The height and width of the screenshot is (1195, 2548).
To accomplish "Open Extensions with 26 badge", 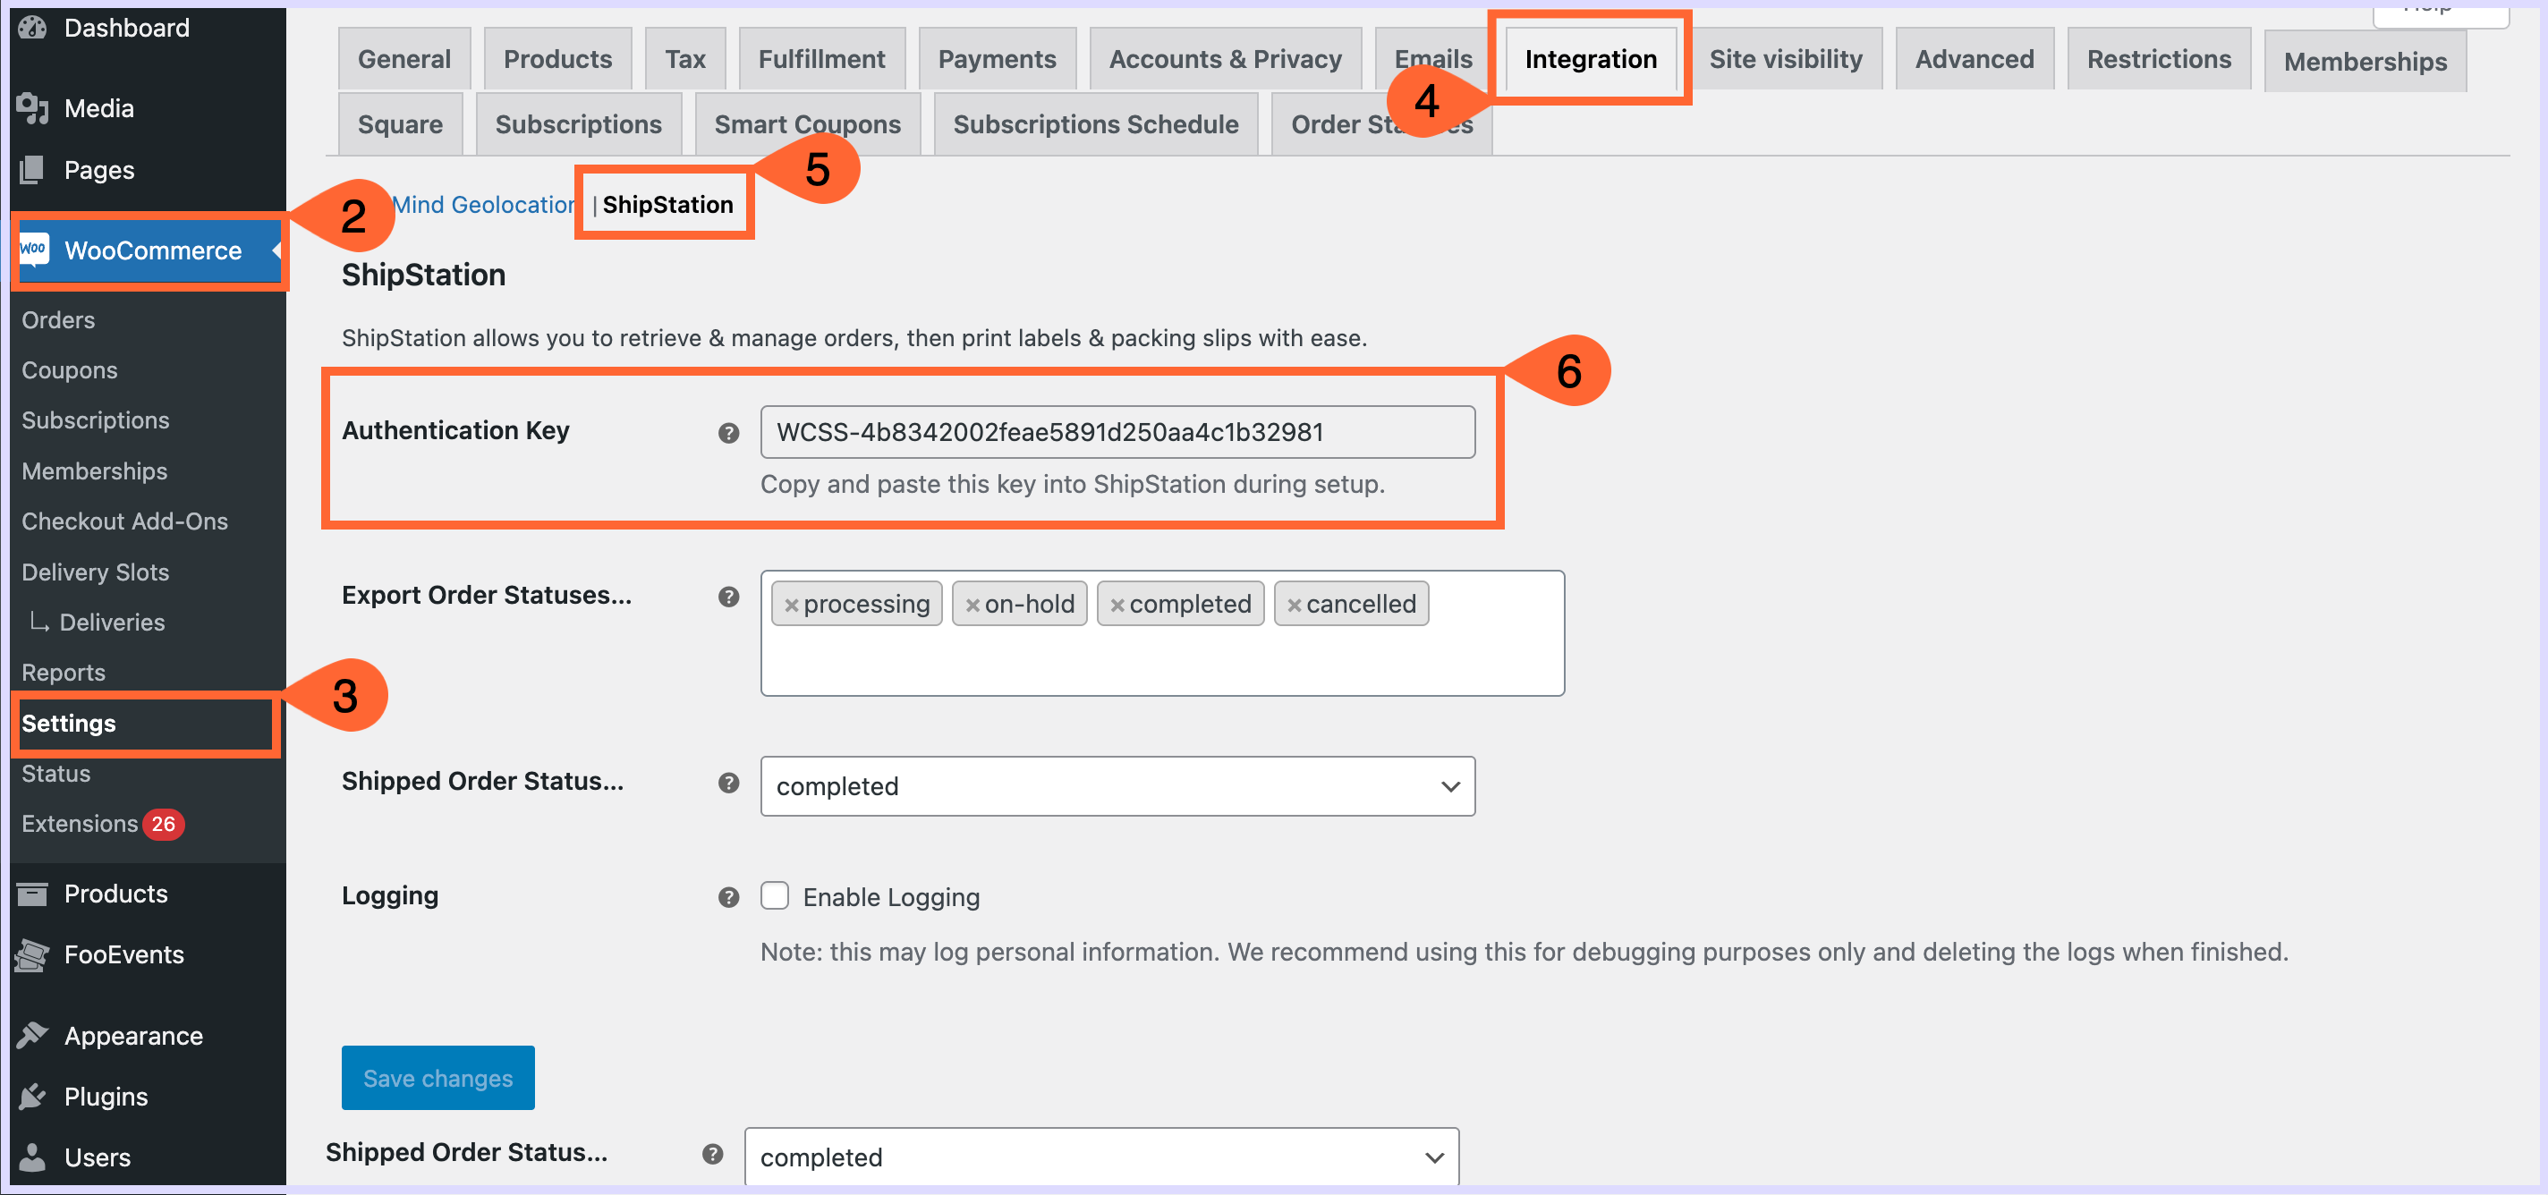I will tap(103, 824).
